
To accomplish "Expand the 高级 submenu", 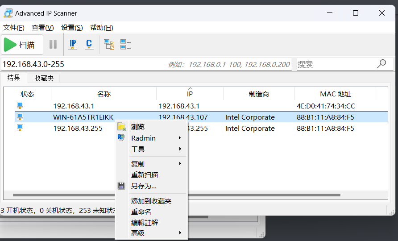I will 151,233.
